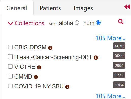Show info icon next to VICTRE
This screenshot has height=99, width=131.
39,67
